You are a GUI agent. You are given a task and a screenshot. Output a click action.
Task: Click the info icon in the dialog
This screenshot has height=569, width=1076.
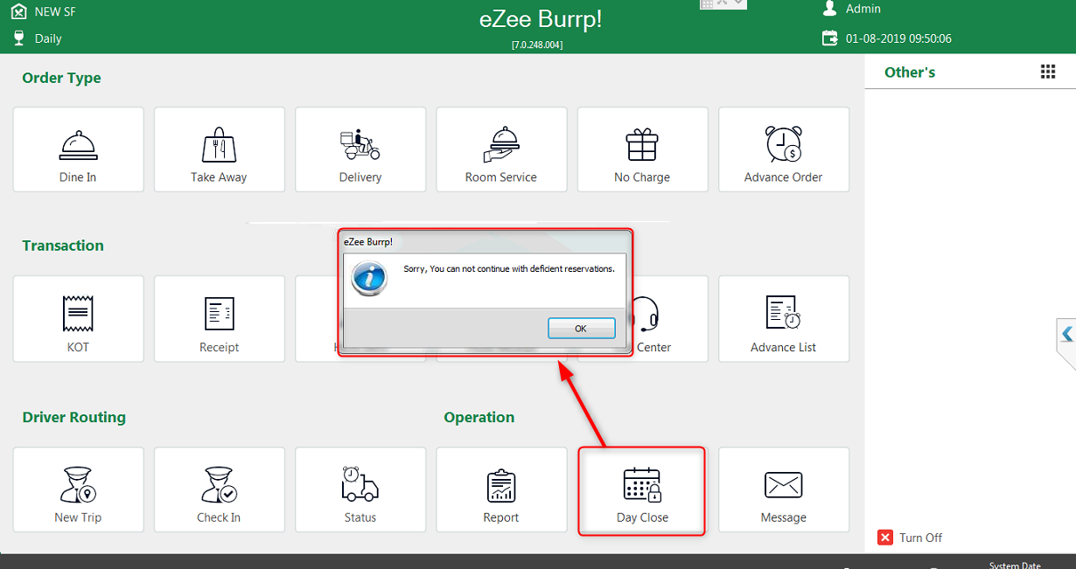(x=368, y=279)
